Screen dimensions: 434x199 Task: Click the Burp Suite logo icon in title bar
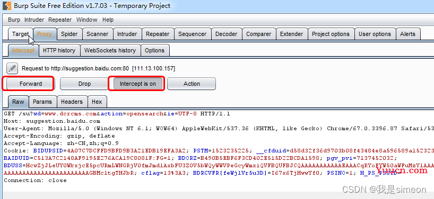(x=7, y=5)
